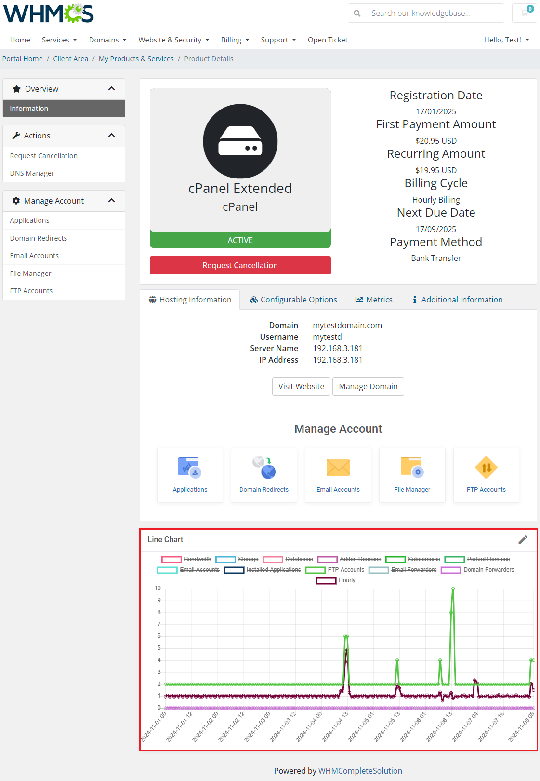Collapse the Overview sidebar panel chevron
The height and width of the screenshot is (781, 540).
pyautogui.click(x=112, y=89)
